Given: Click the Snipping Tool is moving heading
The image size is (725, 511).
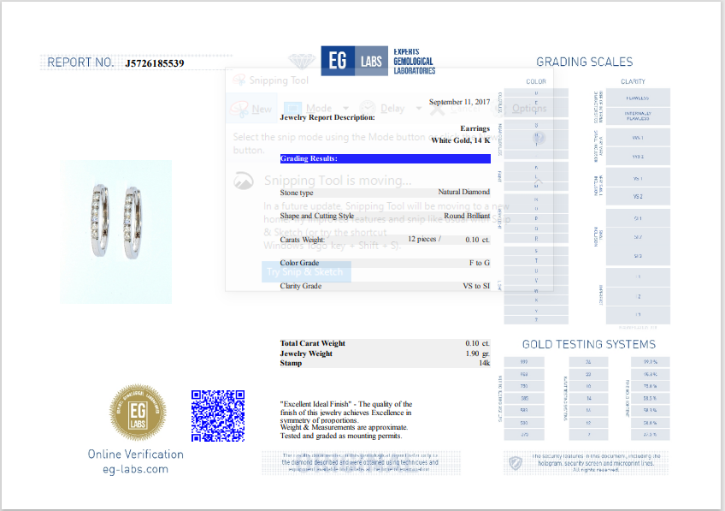Looking at the screenshot, I should click(338, 181).
